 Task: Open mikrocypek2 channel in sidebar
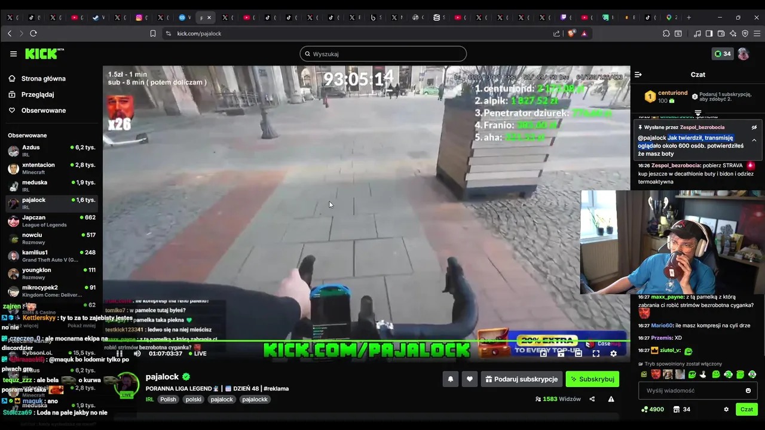tap(51, 291)
